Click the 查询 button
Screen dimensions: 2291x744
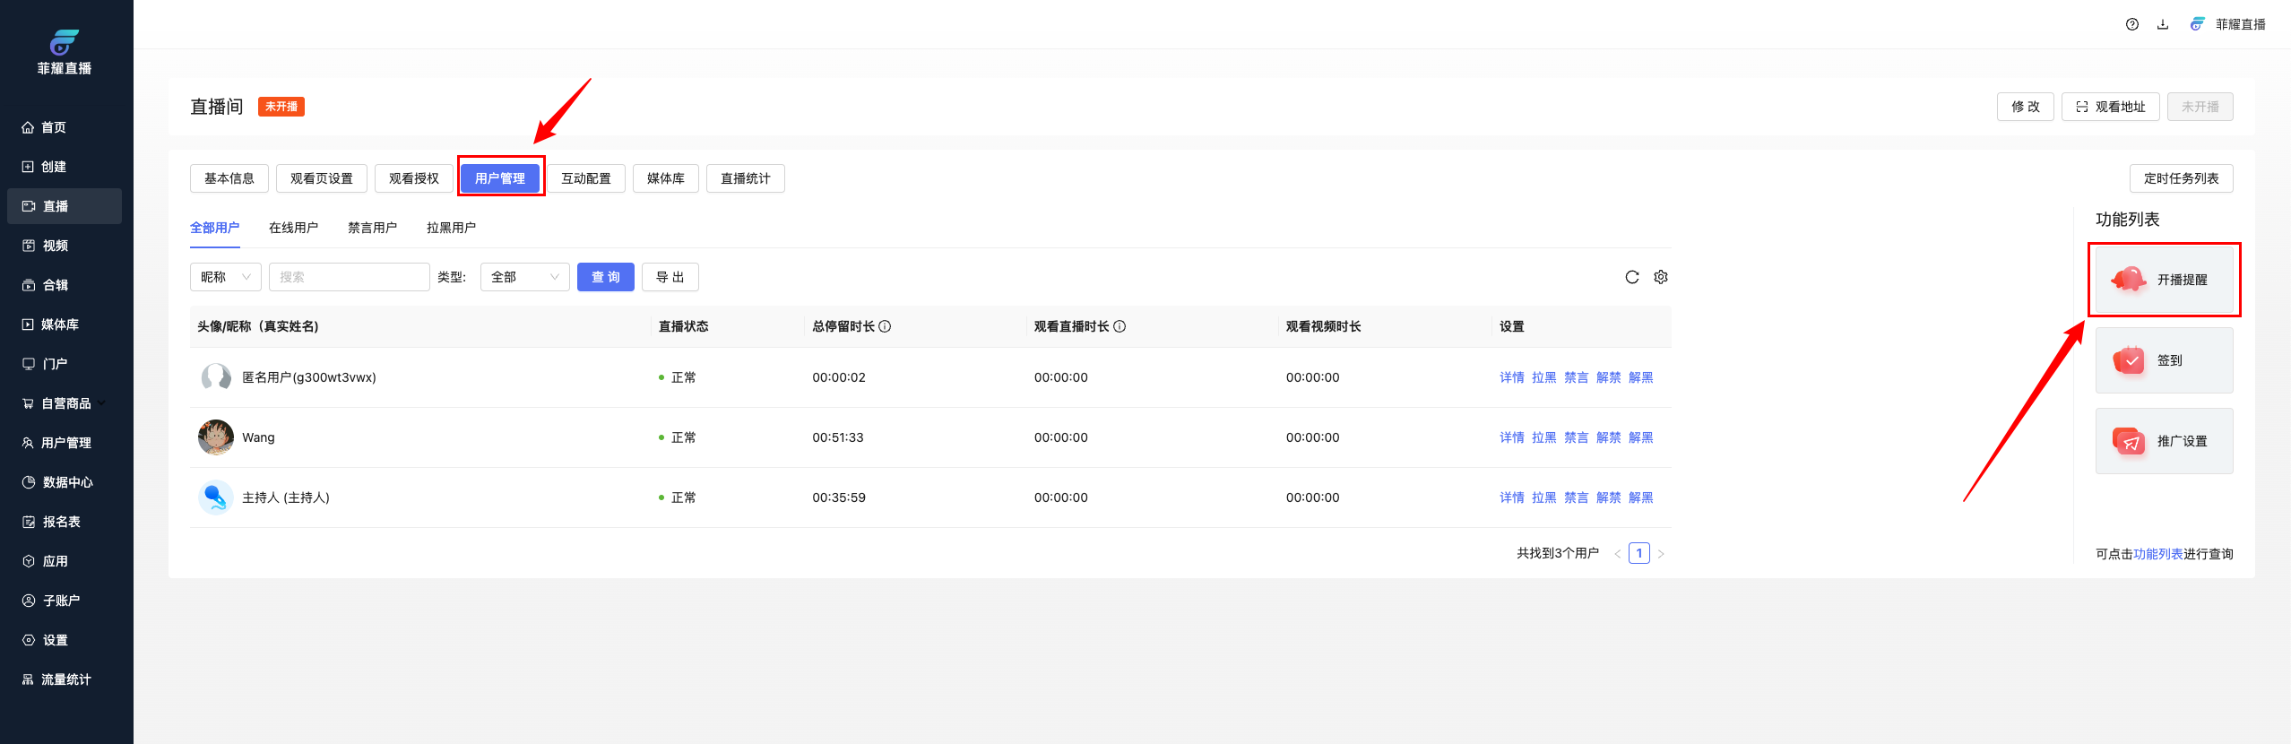tap(605, 277)
